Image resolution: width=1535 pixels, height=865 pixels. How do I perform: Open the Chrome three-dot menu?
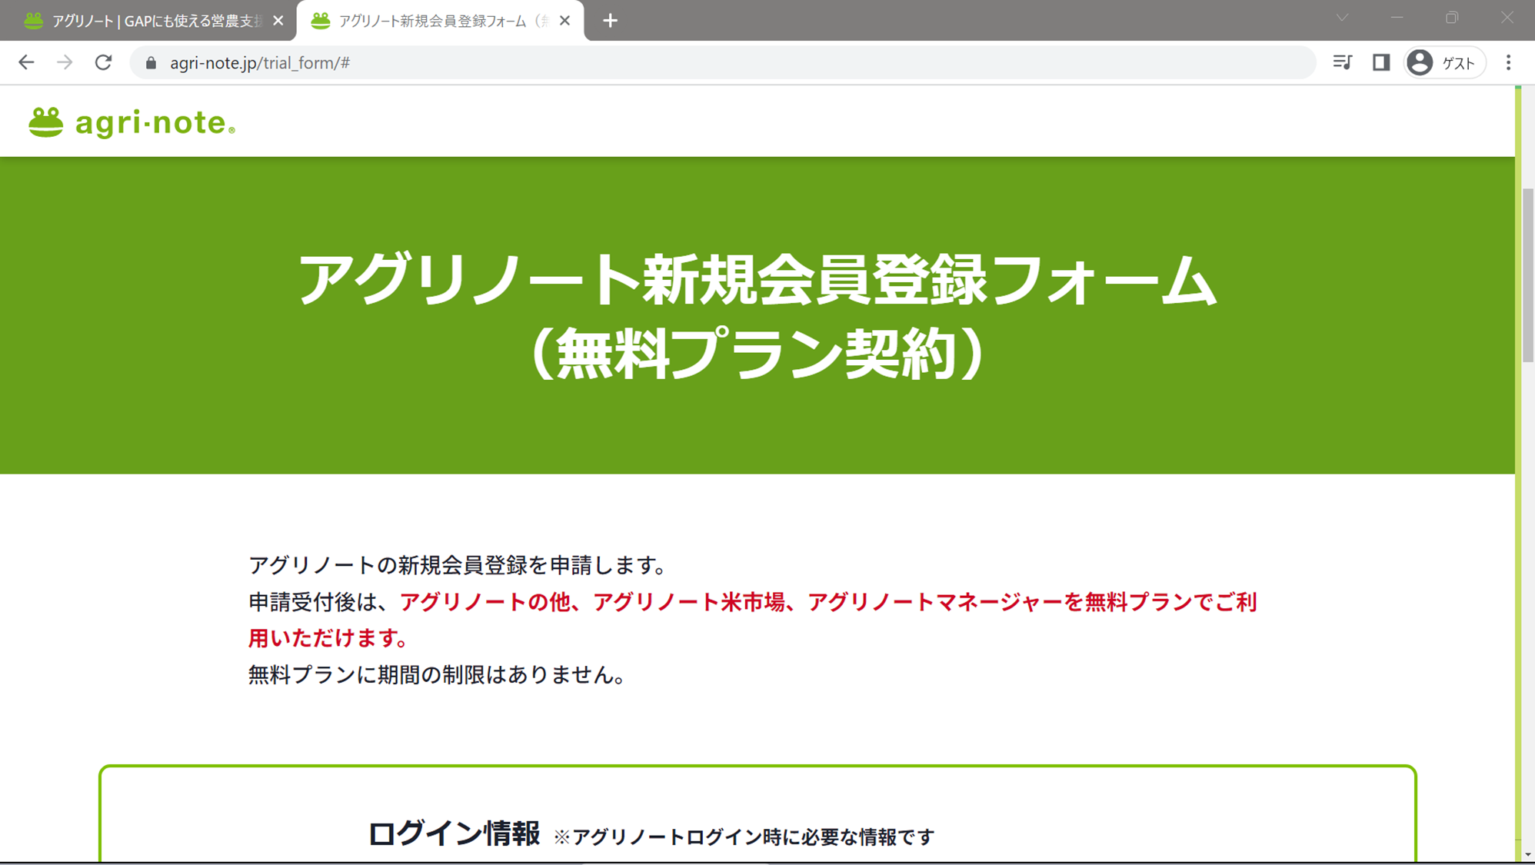click(1508, 62)
